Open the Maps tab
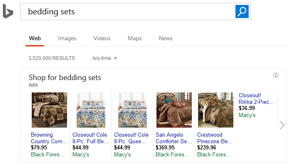This screenshot has height=165, width=289. 135,38
